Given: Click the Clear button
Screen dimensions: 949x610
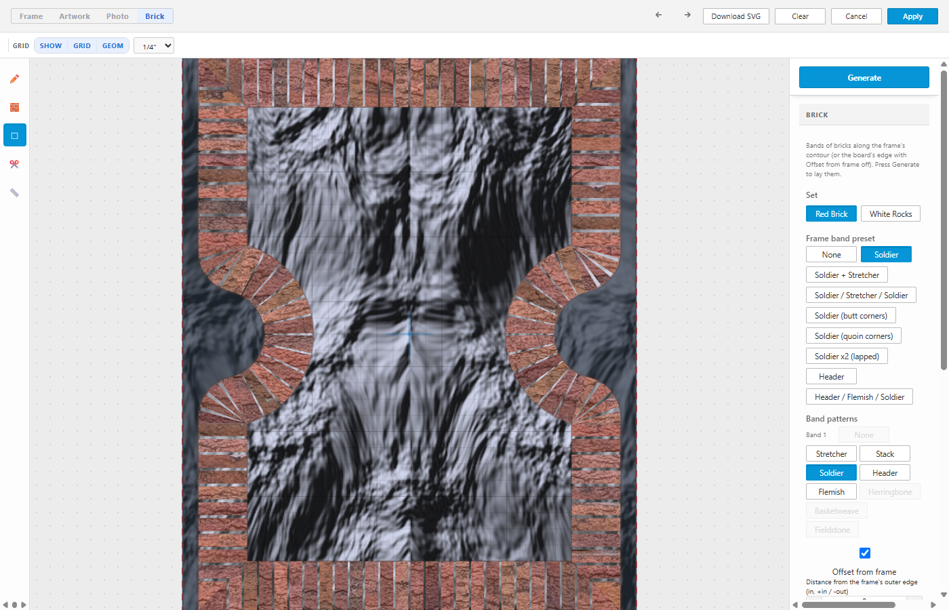Looking at the screenshot, I should click(x=800, y=16).
